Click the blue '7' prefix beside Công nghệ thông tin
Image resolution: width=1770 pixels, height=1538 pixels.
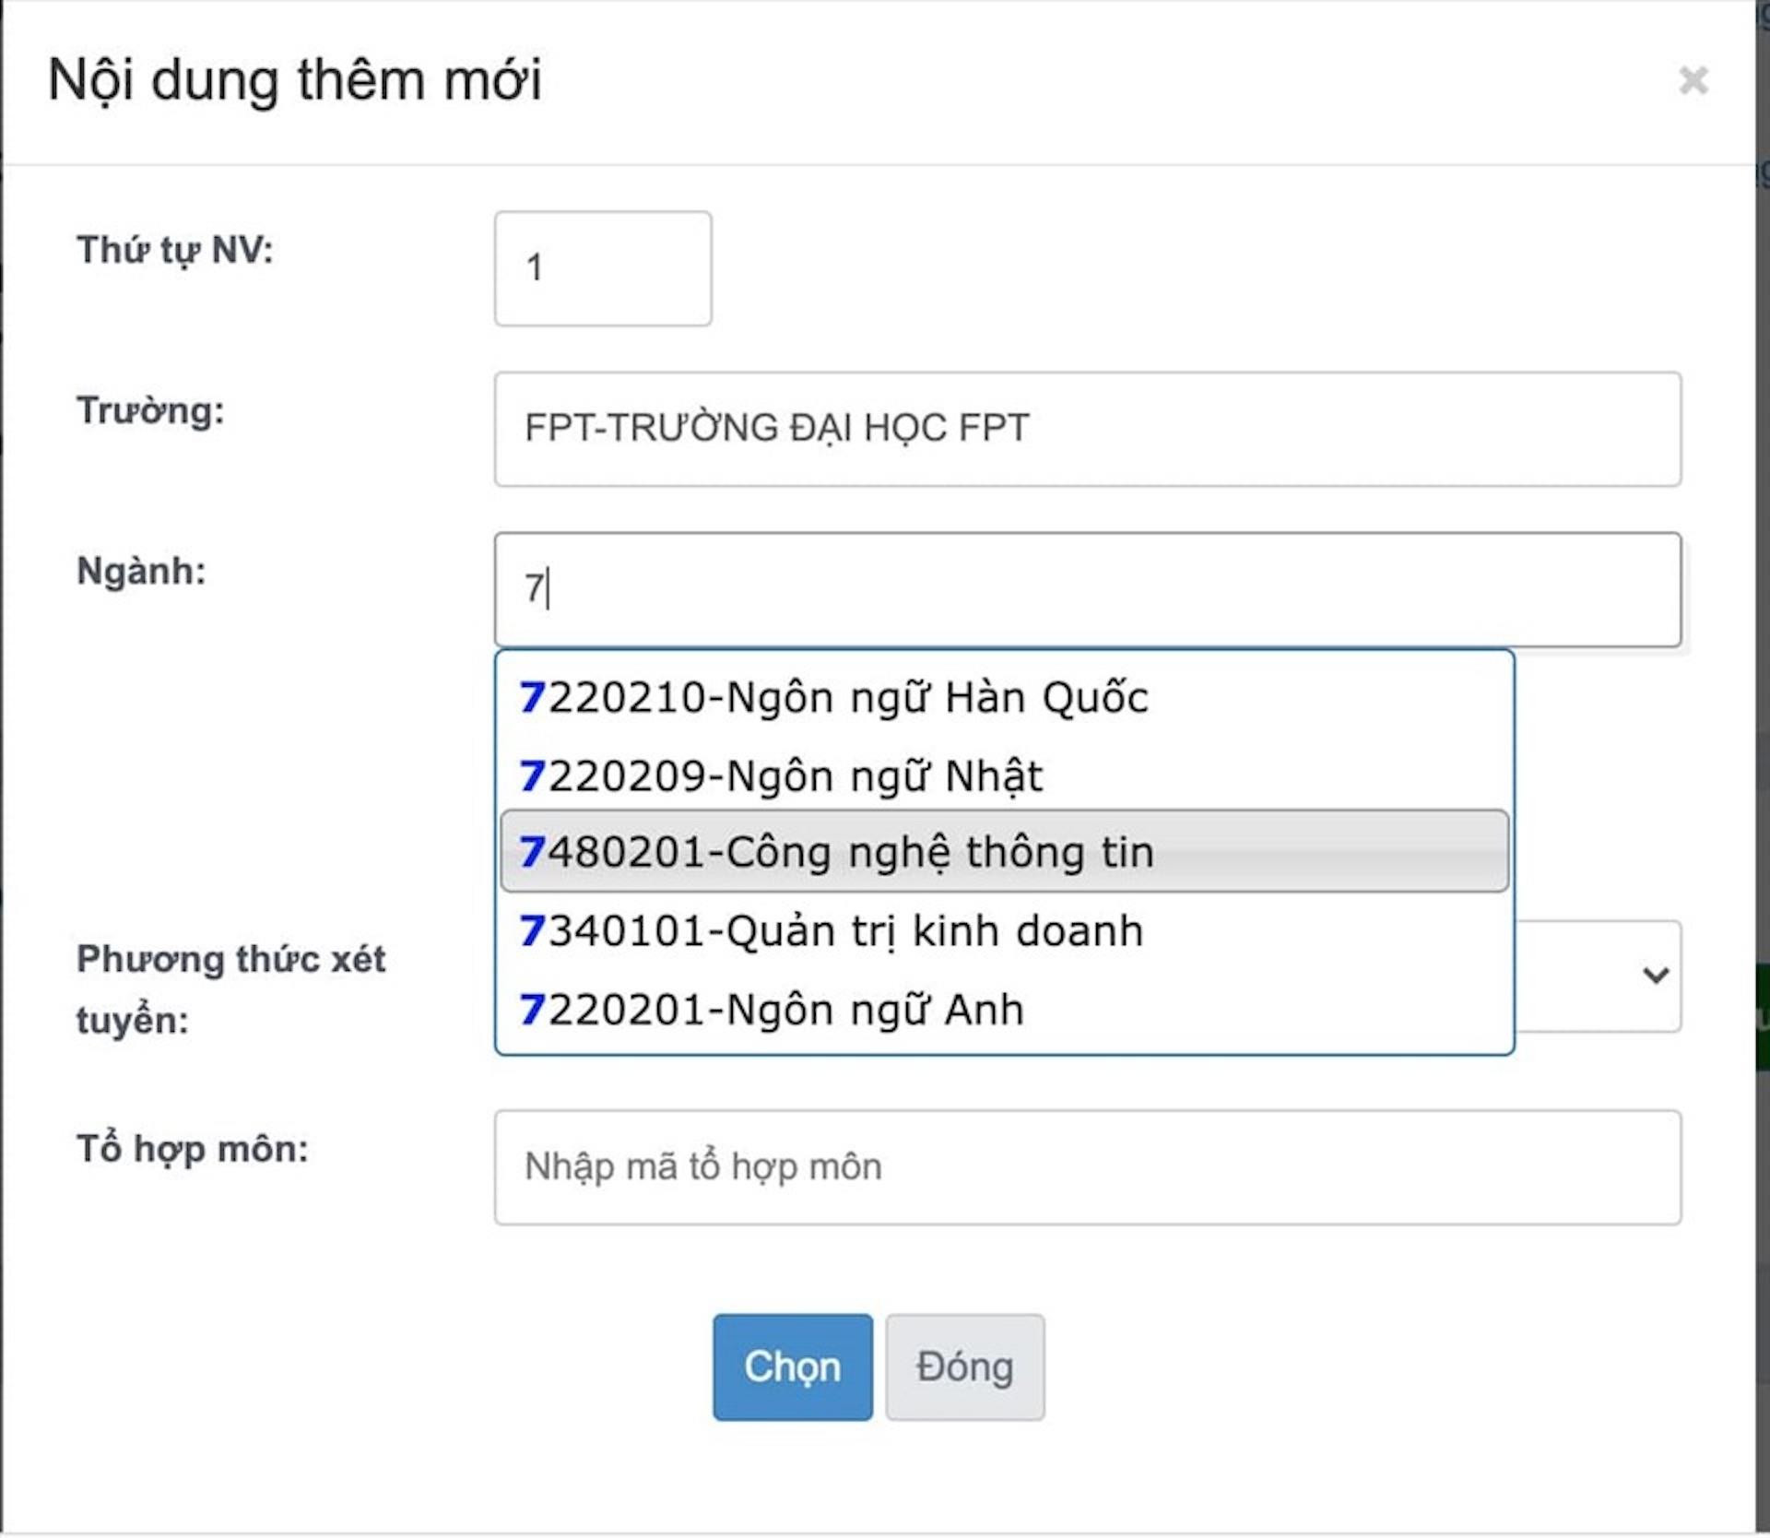pos(530,851)
